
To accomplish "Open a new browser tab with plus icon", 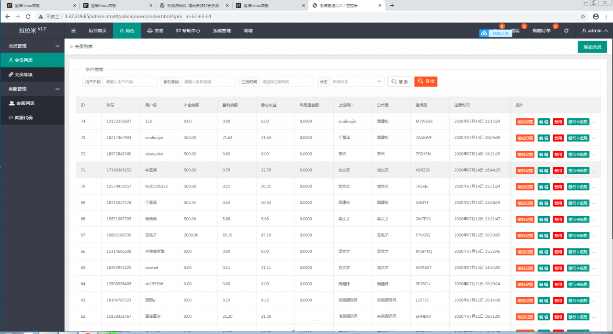I will [392, 5].
